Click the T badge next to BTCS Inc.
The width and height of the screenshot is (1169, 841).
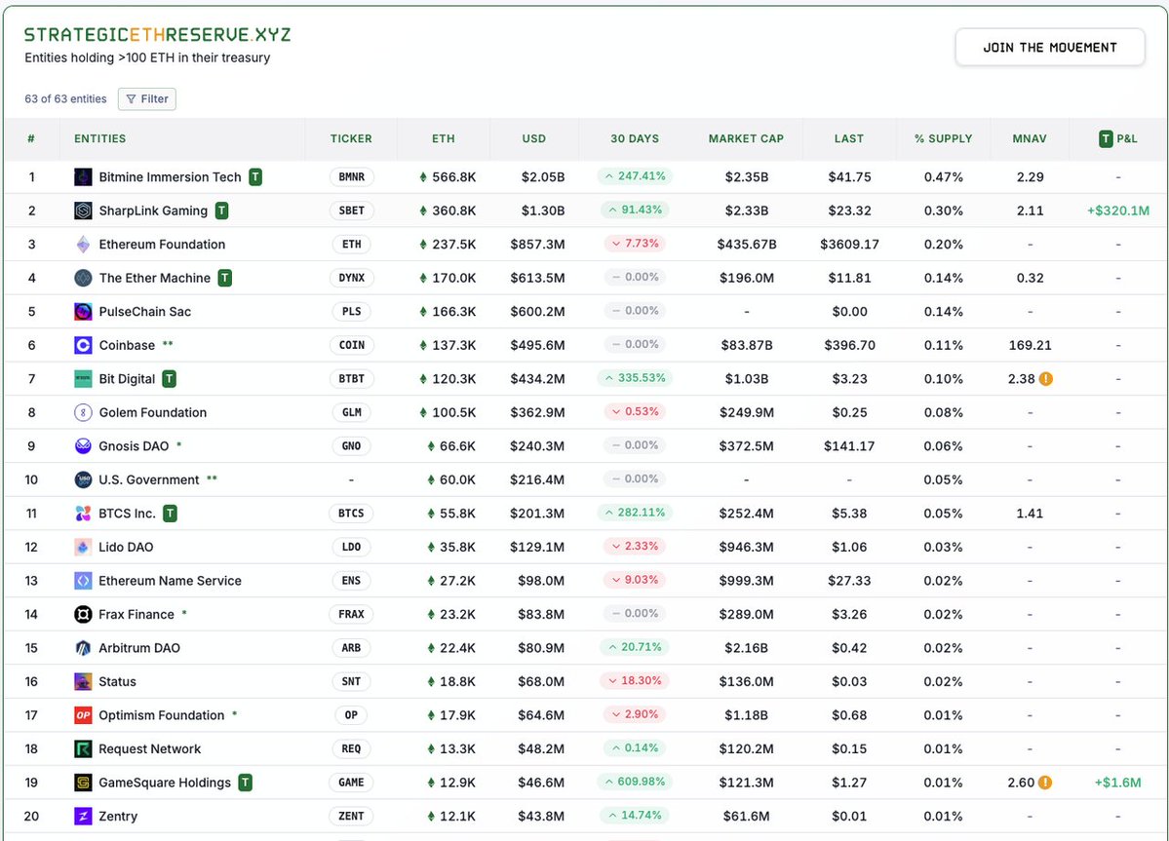coord(170,514)
